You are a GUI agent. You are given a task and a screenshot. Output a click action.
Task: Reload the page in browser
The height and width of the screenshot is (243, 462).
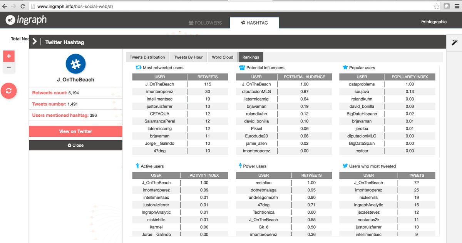click(x=23, y=7)
